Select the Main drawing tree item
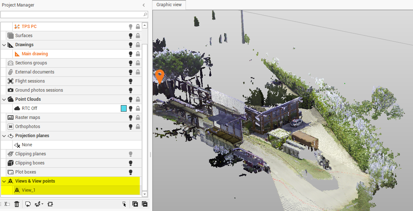 (35, 54)
